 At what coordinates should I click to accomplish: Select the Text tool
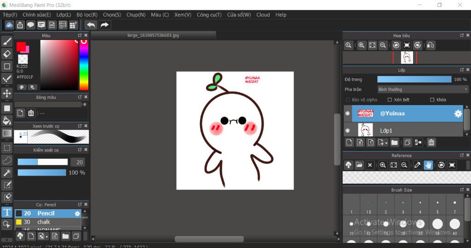7,212
